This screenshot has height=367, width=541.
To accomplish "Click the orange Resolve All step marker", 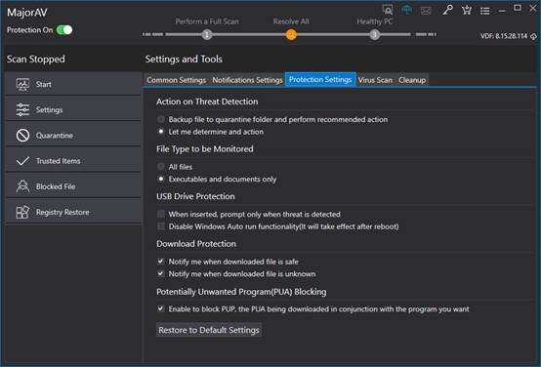I will pyautogui.click(x=291, y=34).
